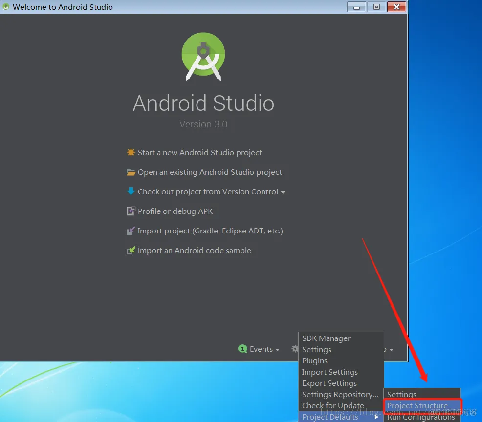Viewport: 482px width, 422px height.
Task: Open Project Structure in the submenu
Action: point(422,406)
